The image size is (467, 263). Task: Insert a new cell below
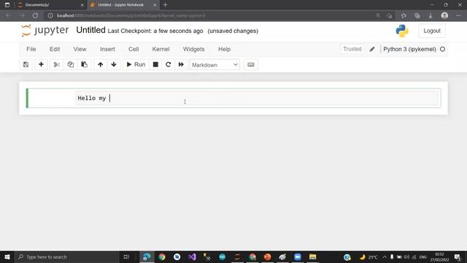click(x=41, y=64)
